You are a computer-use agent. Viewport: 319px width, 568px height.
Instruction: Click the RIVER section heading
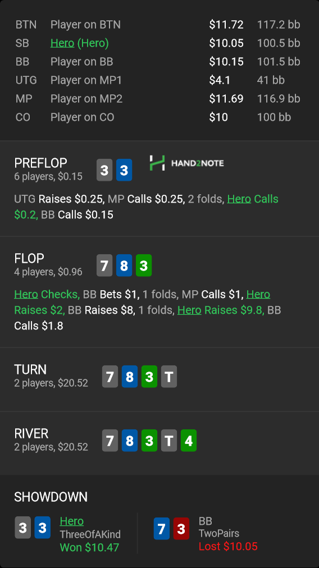click(x=31, y=434)
